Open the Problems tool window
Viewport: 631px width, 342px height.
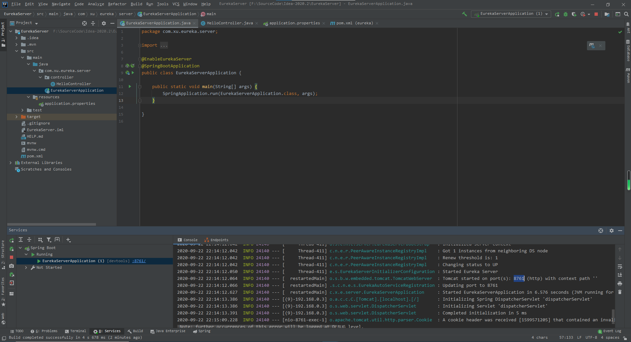(x=44, y=331)
